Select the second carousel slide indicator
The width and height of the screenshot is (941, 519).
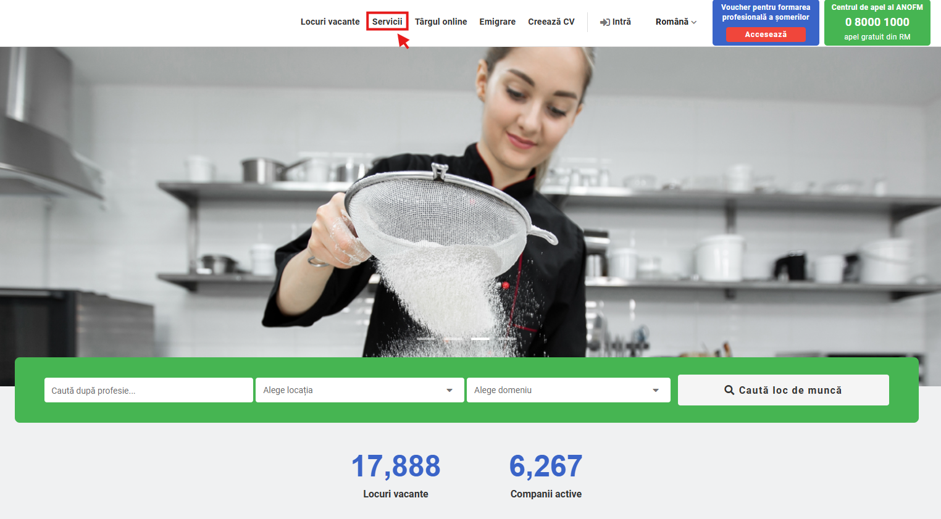453,339
